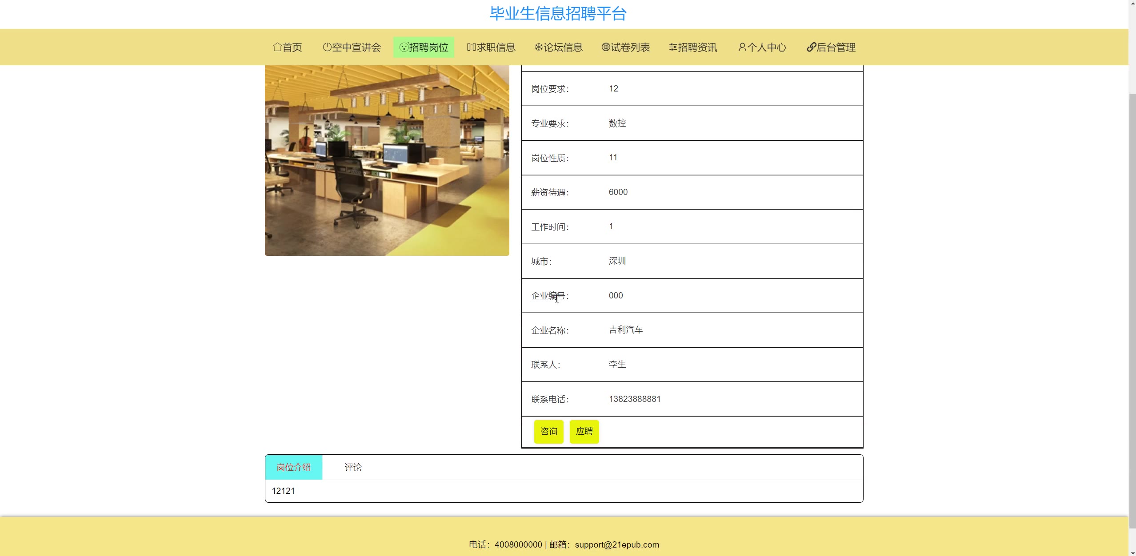Viewport: 1136px width, 556px height.
Task: Click the 岗位要求 value 12
Action: pos(613,88)
